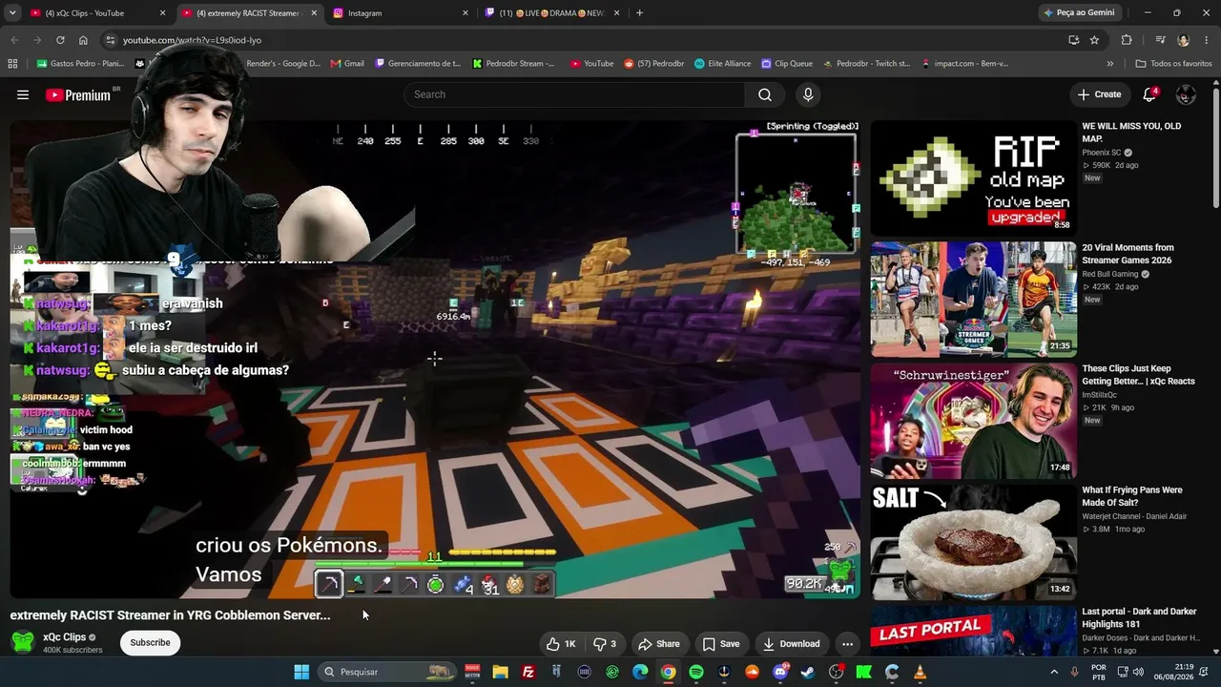Open "What If Frying Pans Were Made Of Salt?" title
The image size is (1221, 687).
[x=1132, y=496]
